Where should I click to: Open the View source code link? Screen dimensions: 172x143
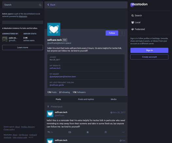(20, 137)
